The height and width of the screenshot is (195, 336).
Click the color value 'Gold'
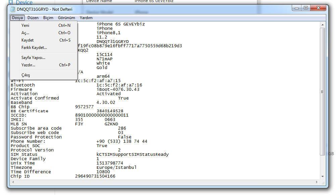tap(102, 68)
